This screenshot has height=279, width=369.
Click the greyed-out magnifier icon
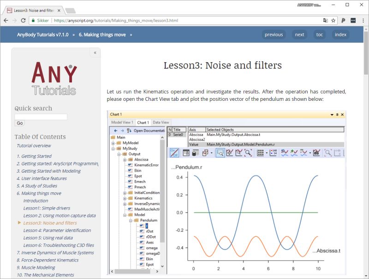coord(328,153)
